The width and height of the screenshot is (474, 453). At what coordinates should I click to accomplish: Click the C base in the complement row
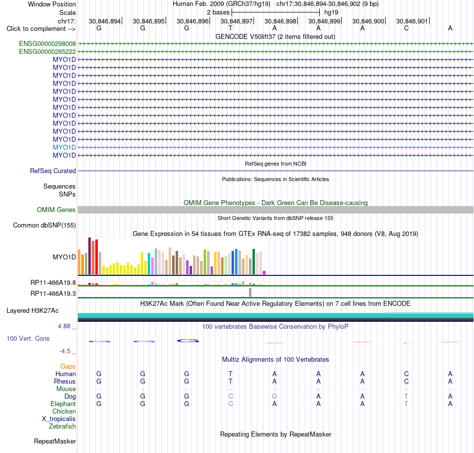click(x=406, y=28)
